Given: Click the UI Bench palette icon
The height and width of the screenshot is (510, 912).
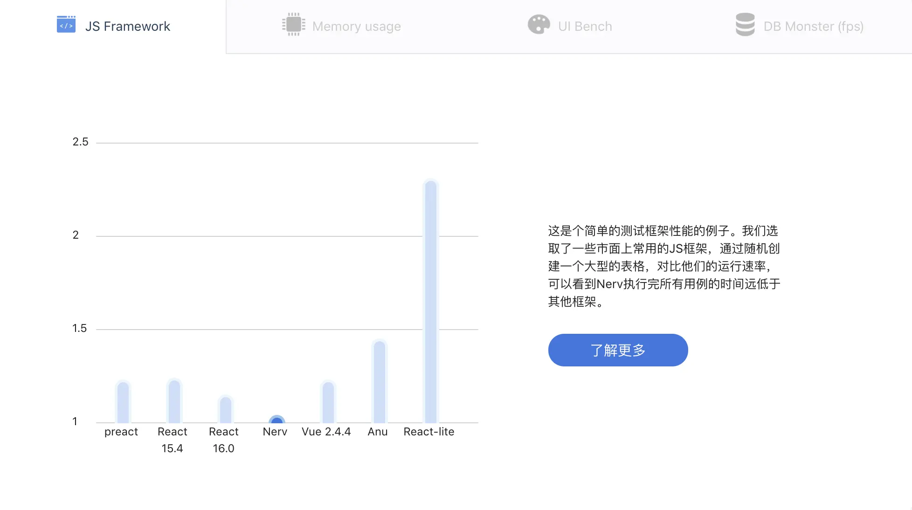Looking at the screenshot, I should click(x=539, y=25).
